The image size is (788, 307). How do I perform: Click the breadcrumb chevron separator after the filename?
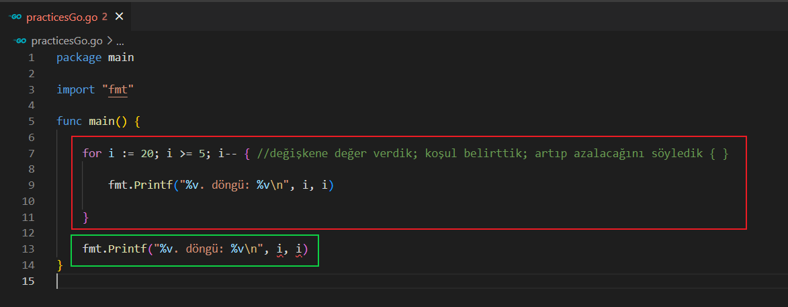tap(110, 40)
